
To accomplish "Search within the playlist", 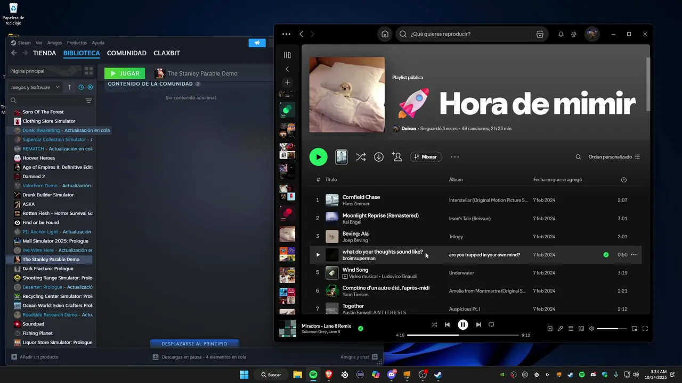I will point(578,157).
